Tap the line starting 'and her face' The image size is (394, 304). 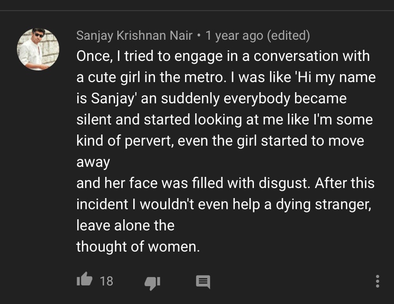click(225, 183)
